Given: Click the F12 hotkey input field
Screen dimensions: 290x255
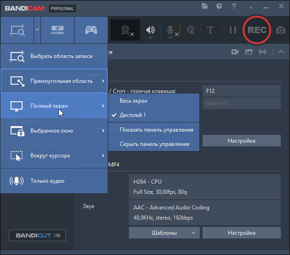Looking at the screenshot, I should click(x=241, y=91).
